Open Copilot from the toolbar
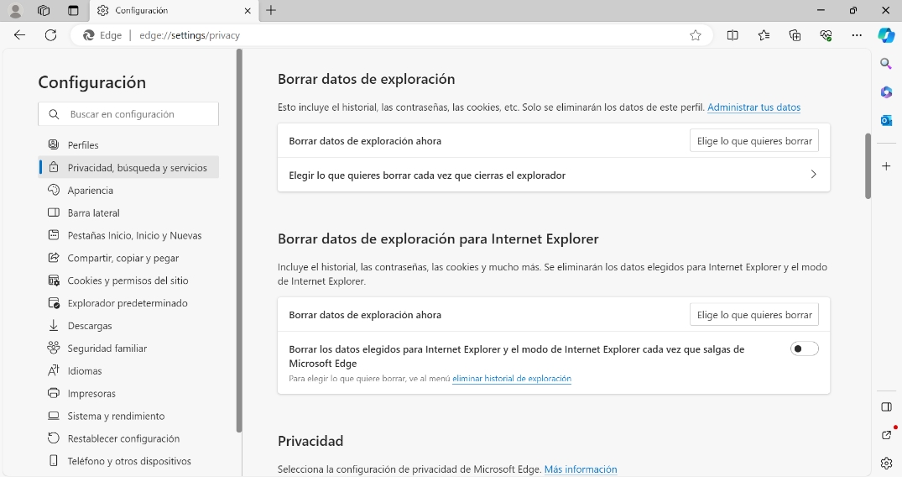Image resolution: width=902 pixels, height=477 pixels. [x=886, y=35]
